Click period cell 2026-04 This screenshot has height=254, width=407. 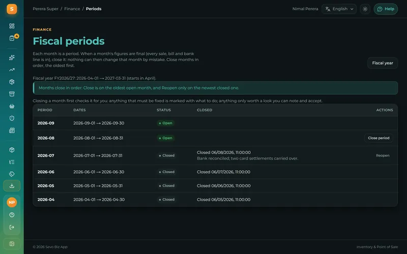46,200
